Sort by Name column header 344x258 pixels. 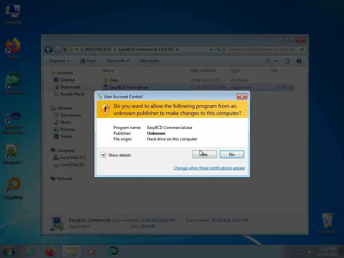(x=108, y=71)
